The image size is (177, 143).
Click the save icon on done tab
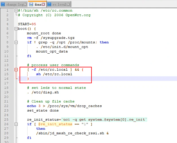pos(31,4)
